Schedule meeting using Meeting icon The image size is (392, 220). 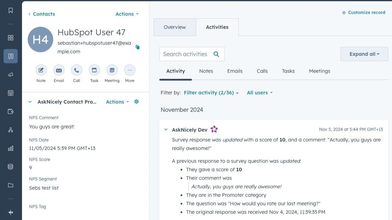[x=112, y=70]
